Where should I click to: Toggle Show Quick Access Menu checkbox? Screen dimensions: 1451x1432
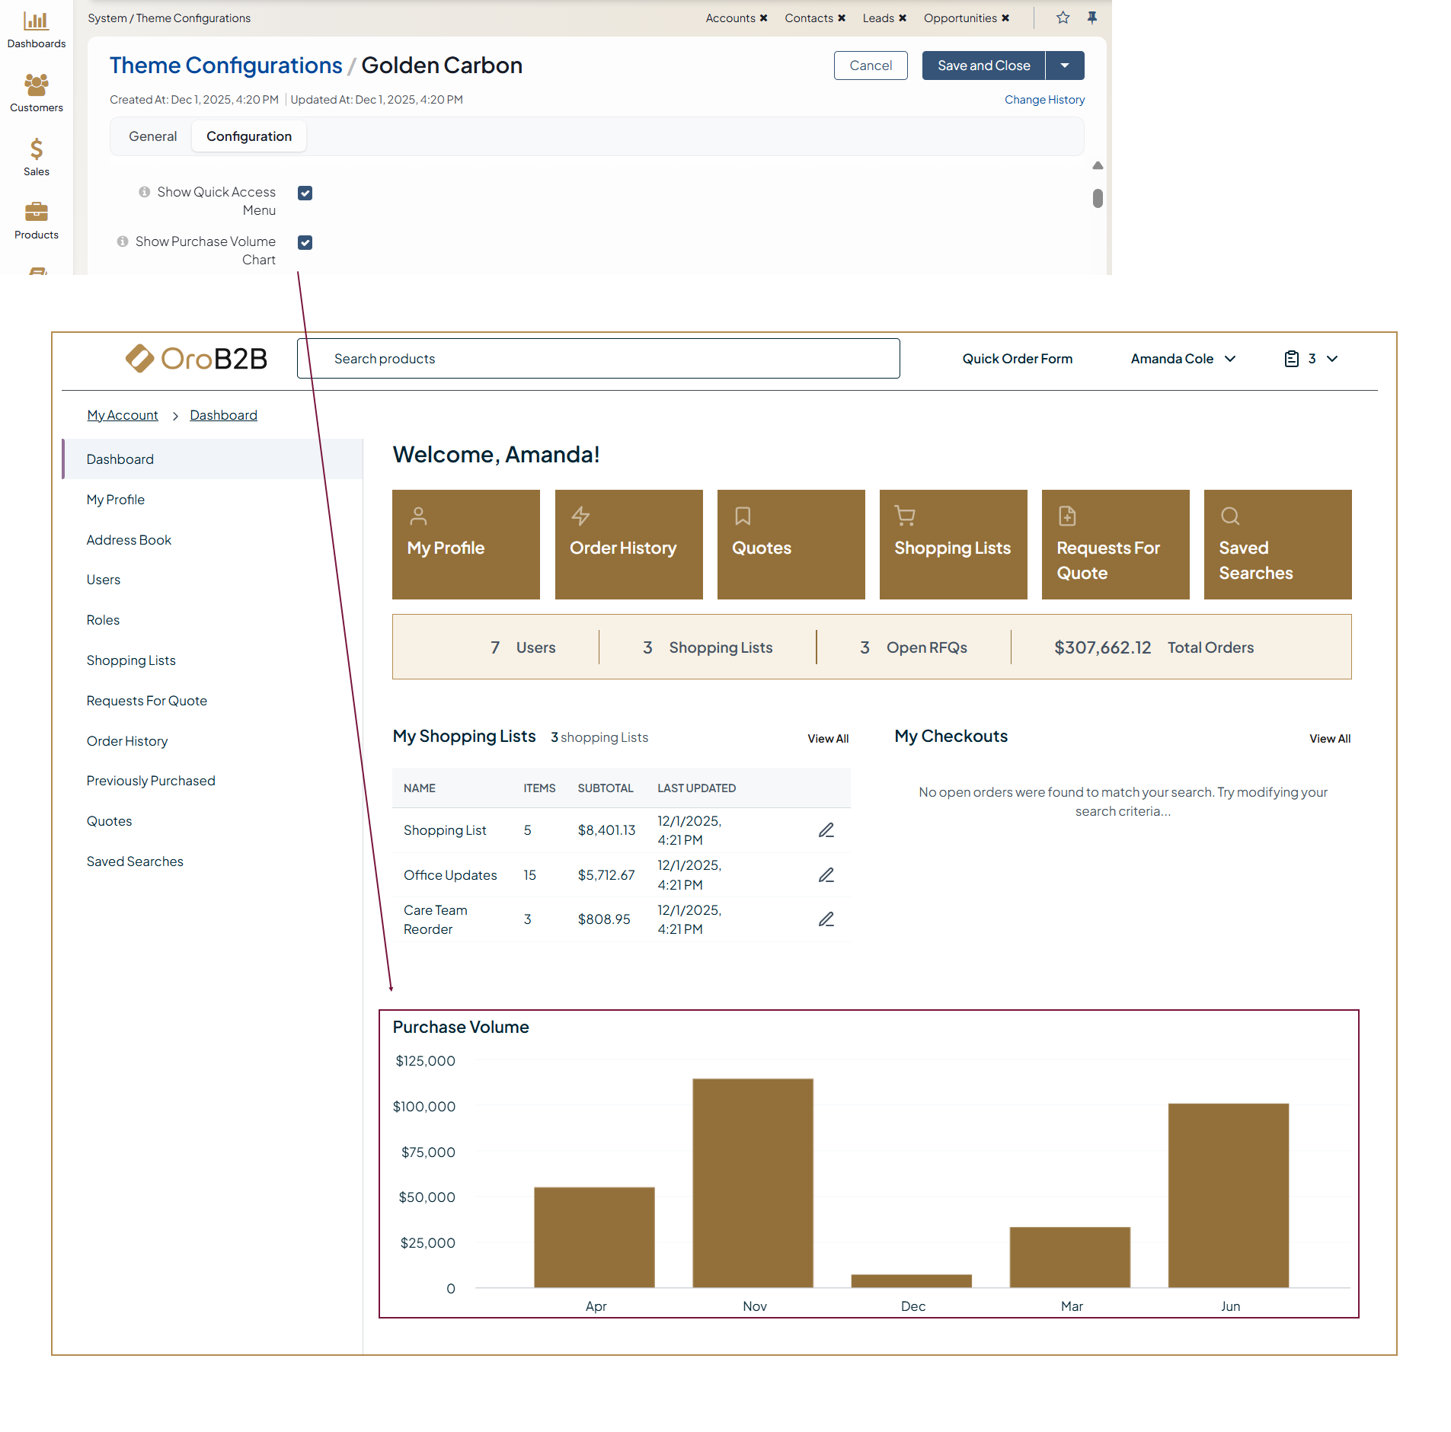305,193
